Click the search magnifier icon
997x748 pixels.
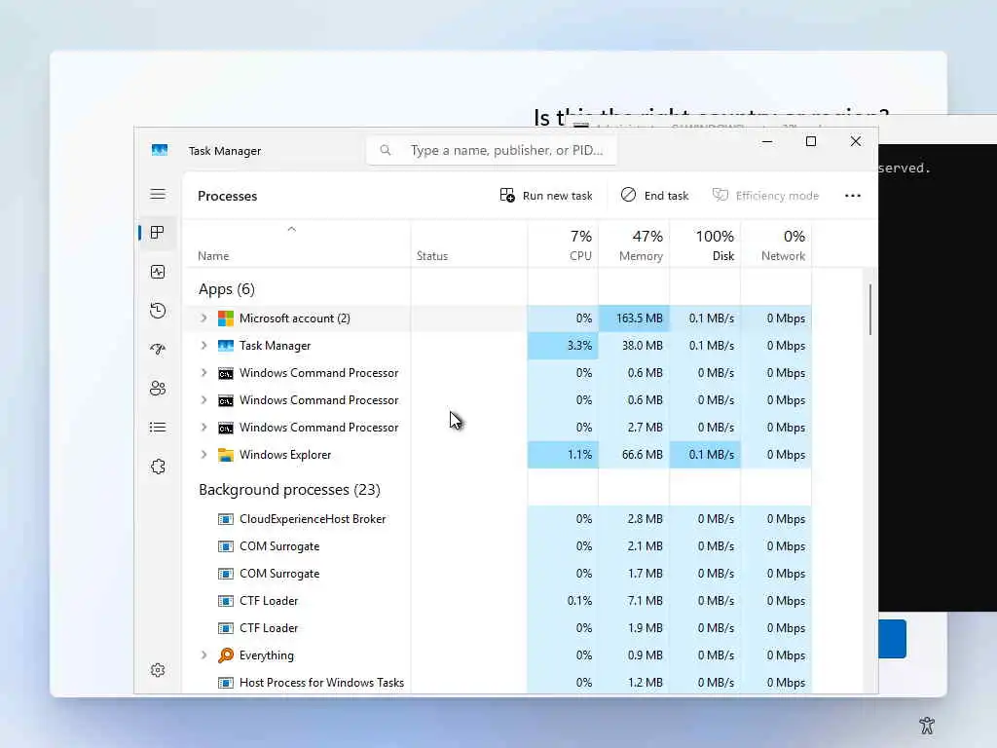[x=386, y=150]
